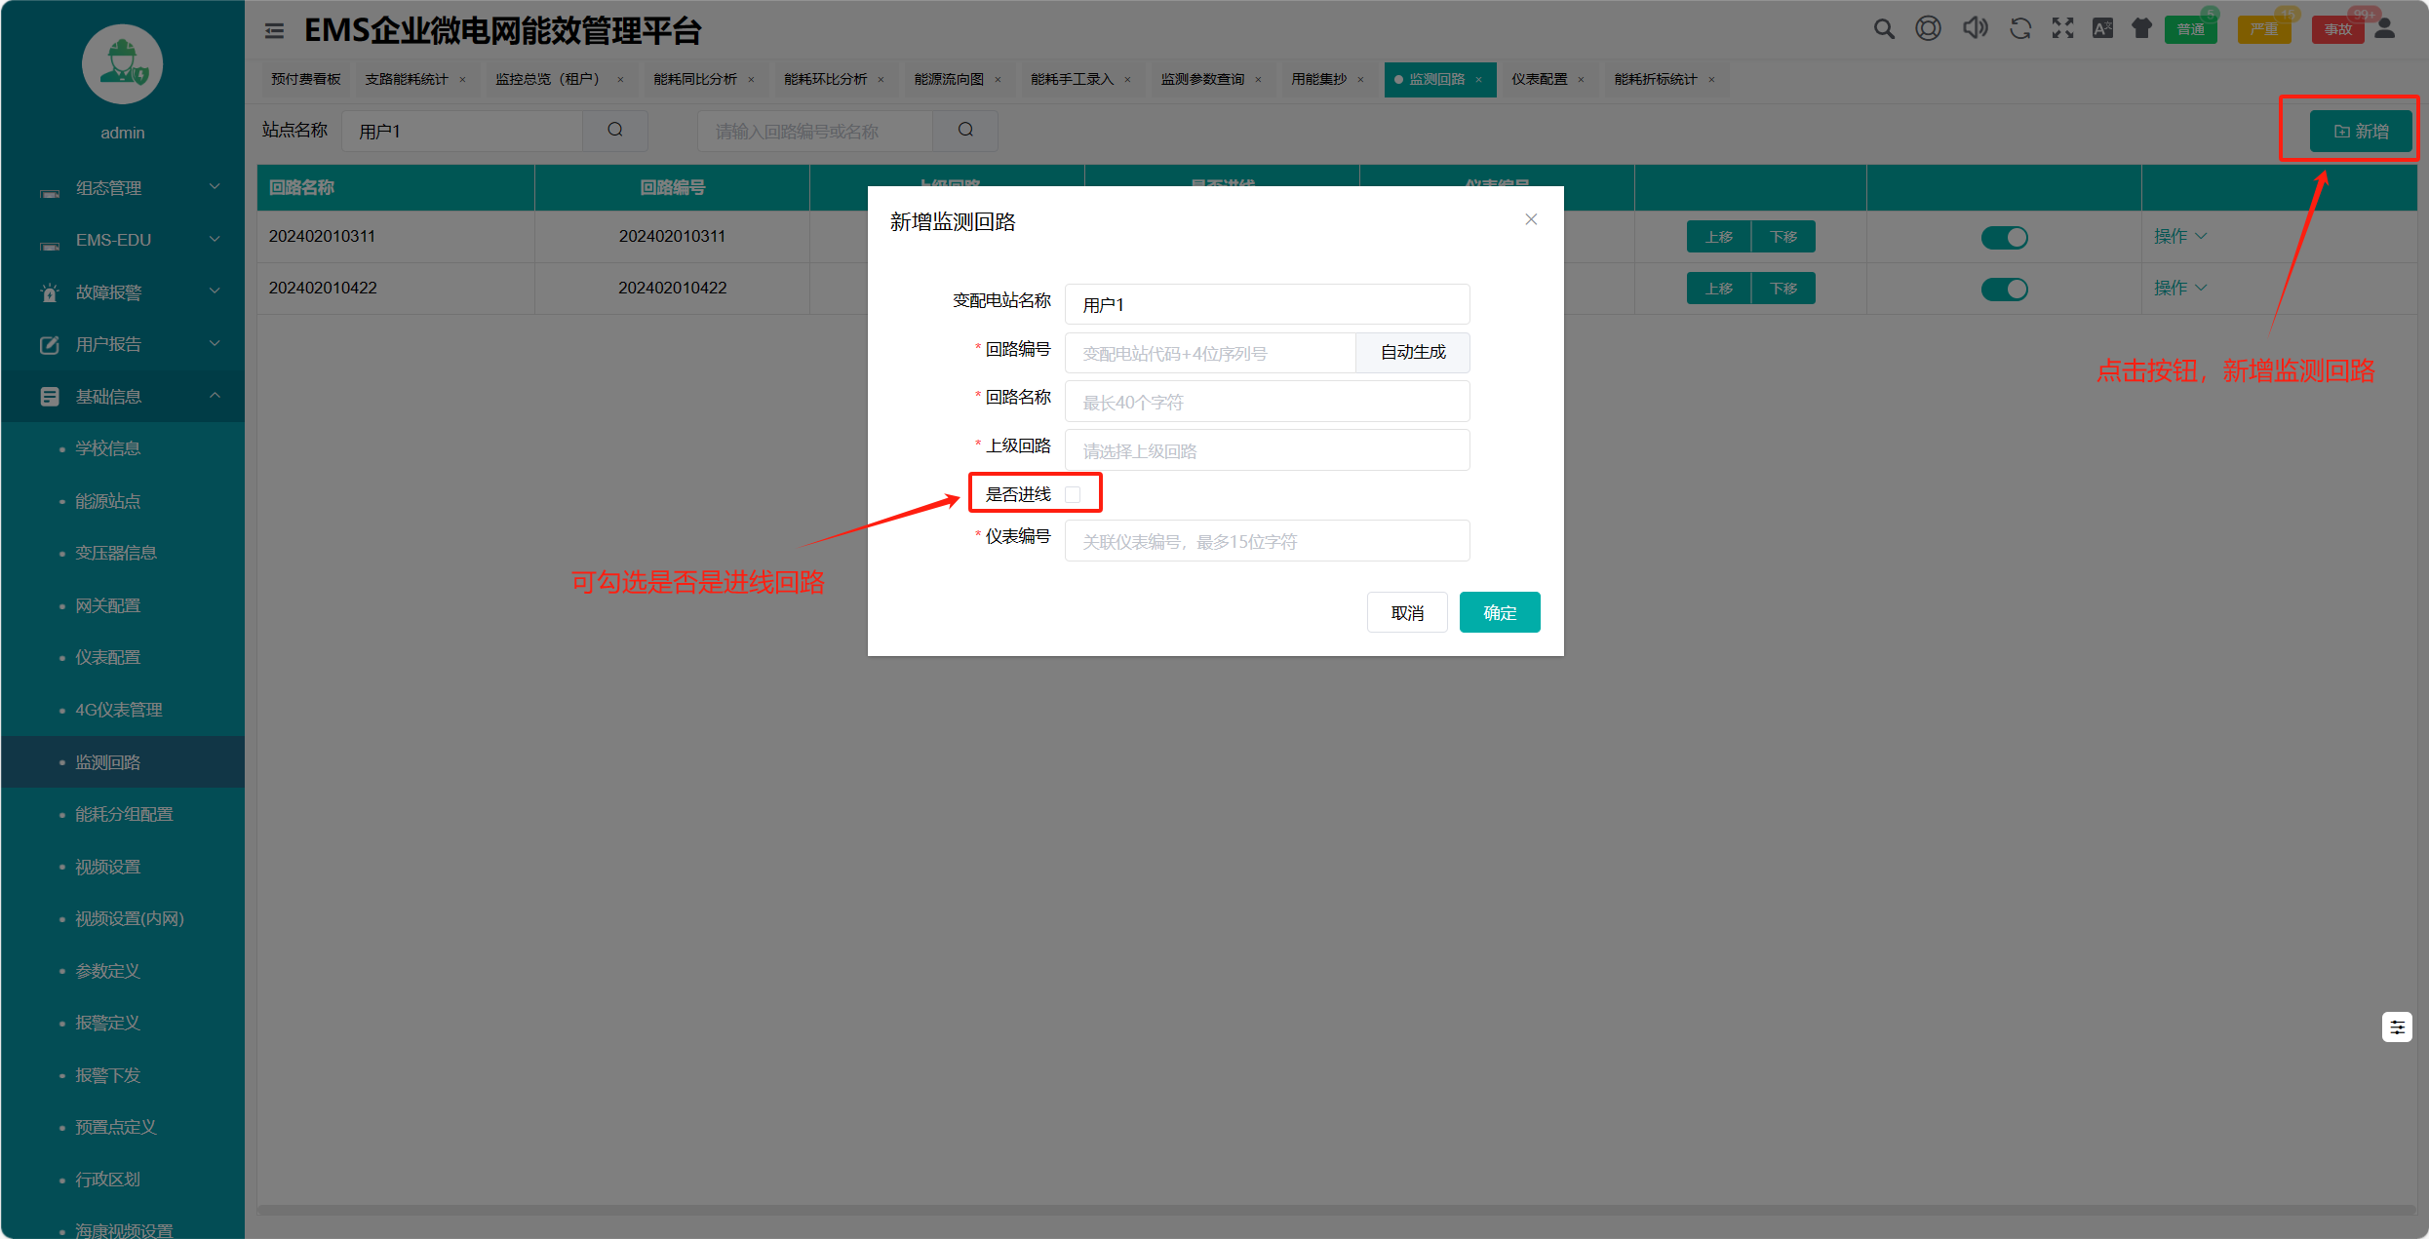
Task: Toggle the switch for row 202402010311
Action: [x=2004, y=237]
